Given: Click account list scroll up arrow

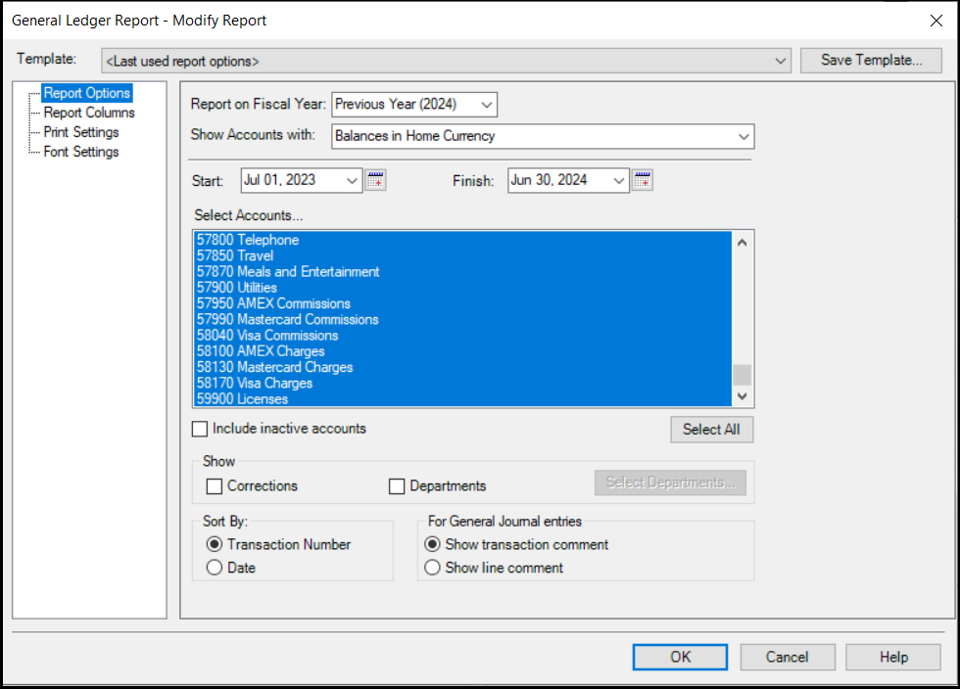Looking at the screenshot, I should click(743, 243).
